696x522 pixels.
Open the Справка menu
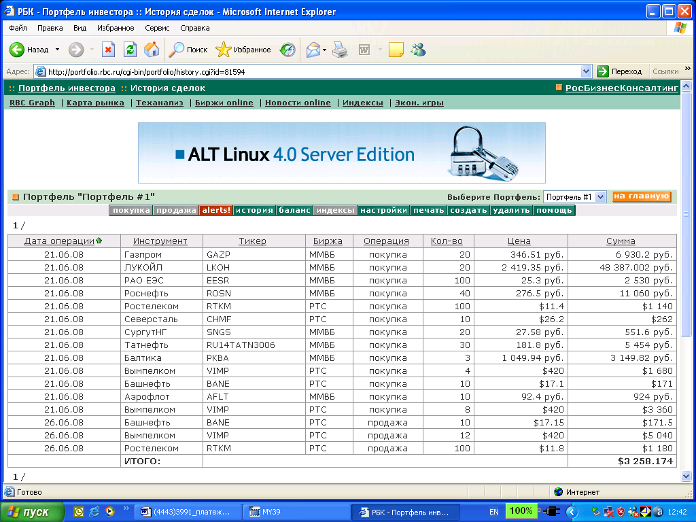[x=195, y=28]
